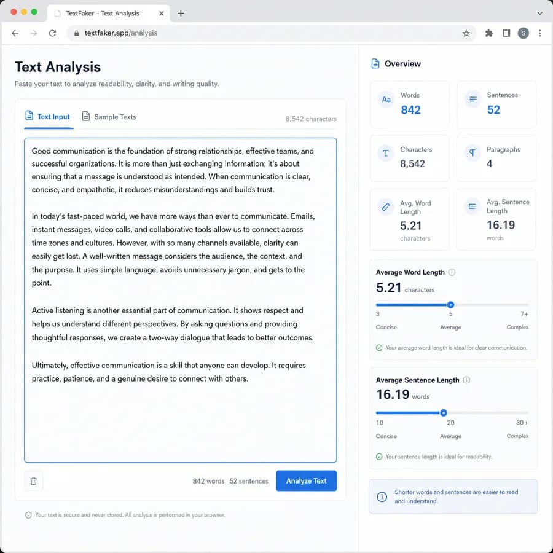This screenshot has width=553, height=553.
Task: Click 'Your sentence length is ideal for readability.'
Action: click(438, 457)
